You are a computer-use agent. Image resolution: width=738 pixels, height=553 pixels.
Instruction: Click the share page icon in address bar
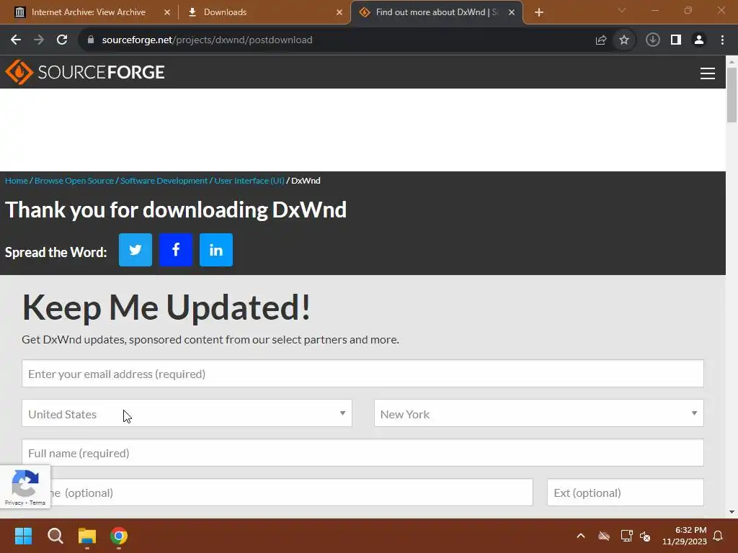[x=601, y=40]
